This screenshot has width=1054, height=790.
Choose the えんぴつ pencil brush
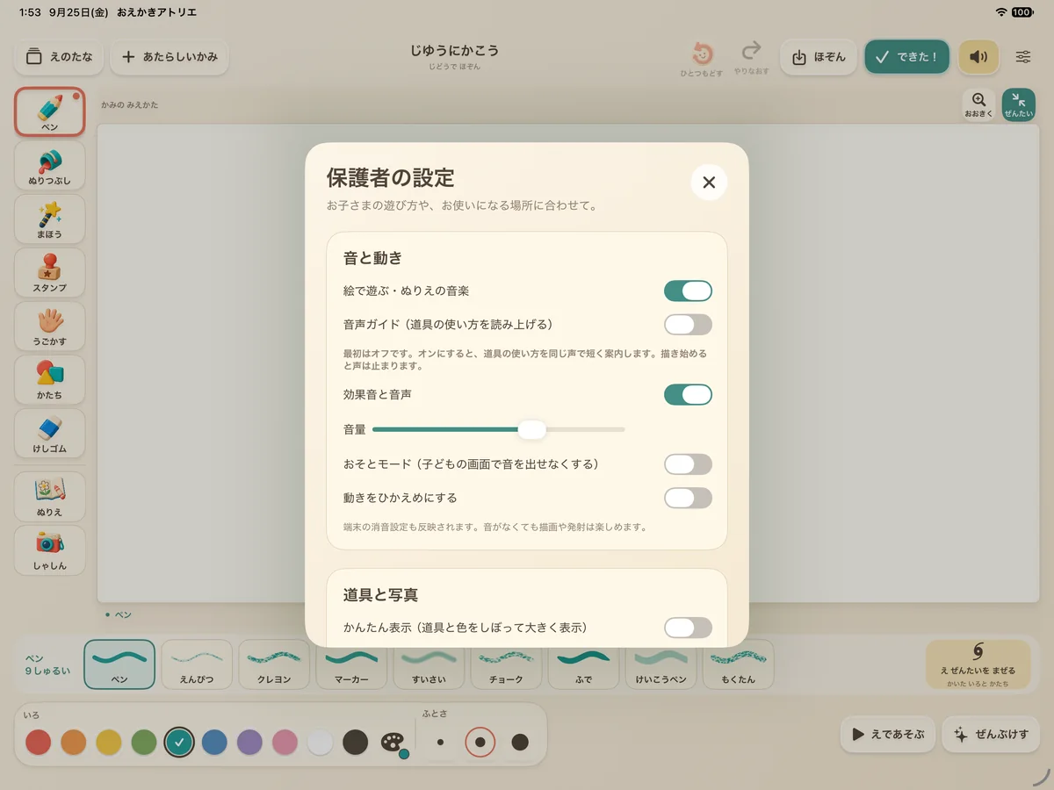click(x=197, y=664)
